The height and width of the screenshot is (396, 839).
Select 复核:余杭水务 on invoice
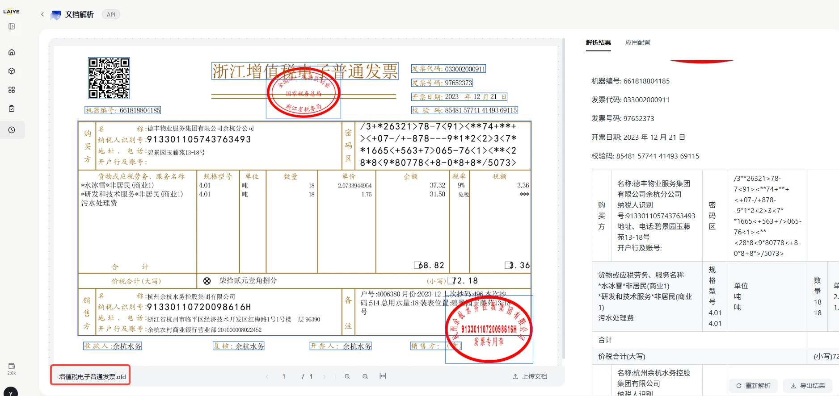239,346
